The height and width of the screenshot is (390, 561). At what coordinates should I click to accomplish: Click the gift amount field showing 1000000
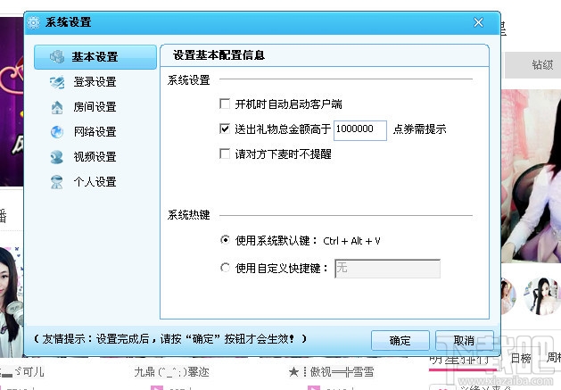360,130
